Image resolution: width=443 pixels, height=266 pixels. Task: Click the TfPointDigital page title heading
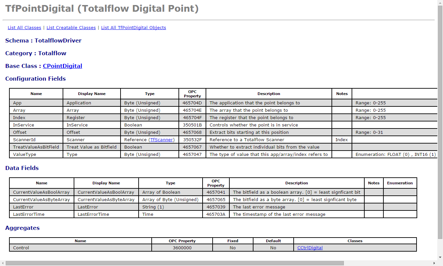[101, 9]
